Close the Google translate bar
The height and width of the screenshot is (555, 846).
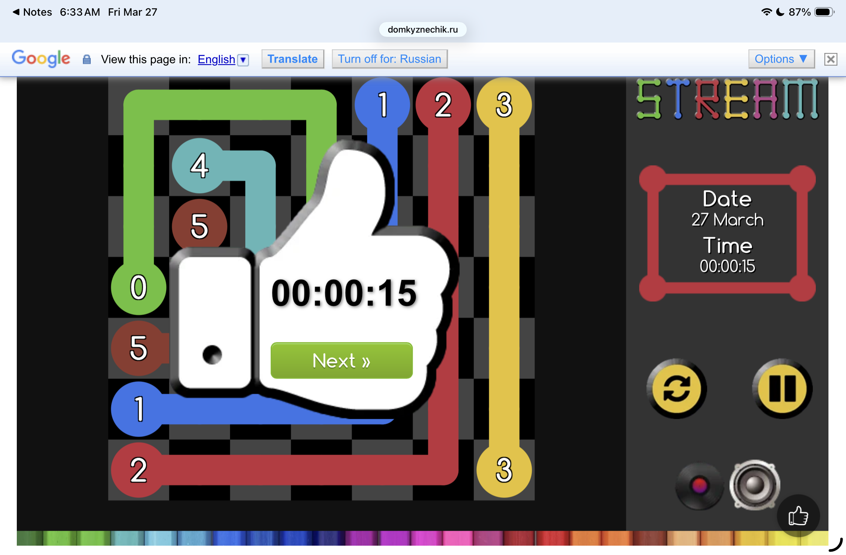831,59
